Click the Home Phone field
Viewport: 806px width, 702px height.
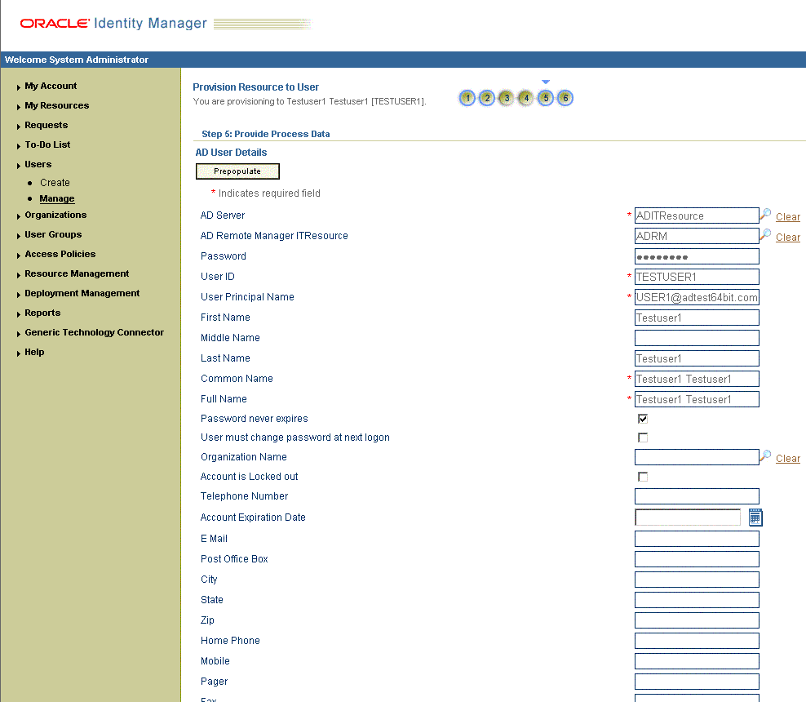click(697, 641)
